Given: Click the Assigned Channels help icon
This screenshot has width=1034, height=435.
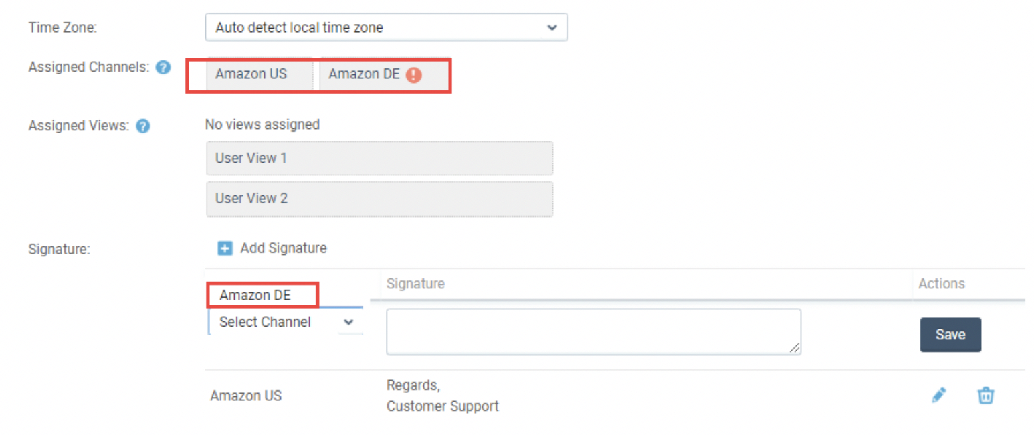Looking at the screenshot, I should tap(163, 68).
